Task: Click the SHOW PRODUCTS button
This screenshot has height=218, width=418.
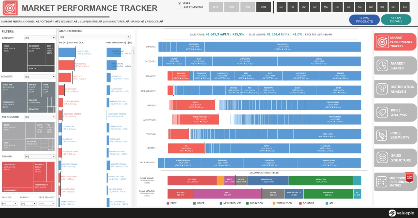Action: [x=364, y=20]
